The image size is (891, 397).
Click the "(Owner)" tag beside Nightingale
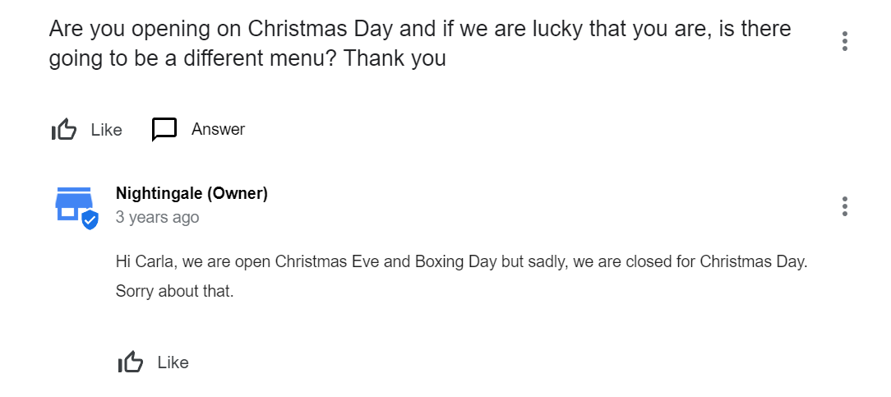[x=237, y=194]
